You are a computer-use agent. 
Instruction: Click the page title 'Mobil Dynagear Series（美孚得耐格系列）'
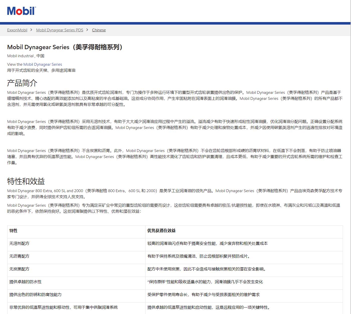(x=65, y=47)
